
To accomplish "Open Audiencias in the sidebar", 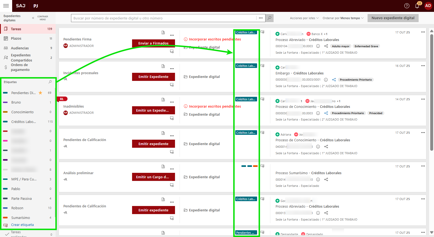I will 20,48.
